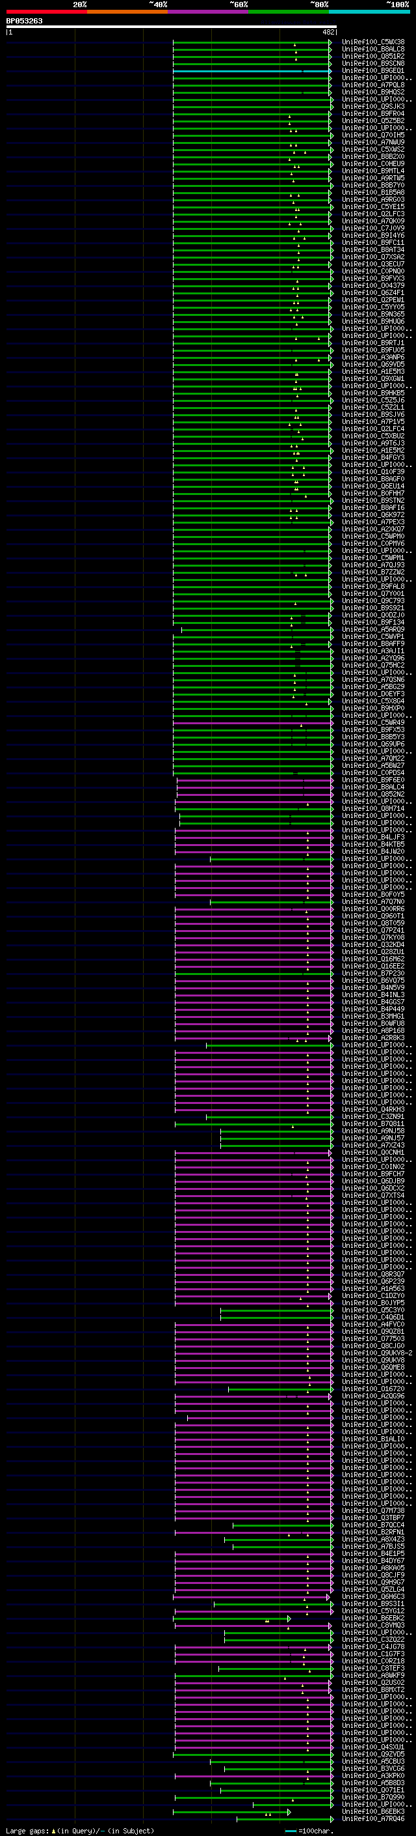Screen dimensions: 416x1836
Task: Select hit label UniRef100_A9T6J3
Action: coord(372,444)
